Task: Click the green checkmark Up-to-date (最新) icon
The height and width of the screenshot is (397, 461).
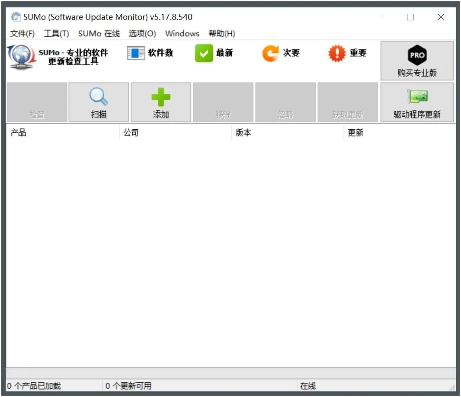Action: pos(204,53)
